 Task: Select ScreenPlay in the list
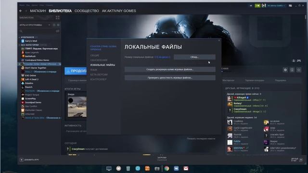coord(30,99)
